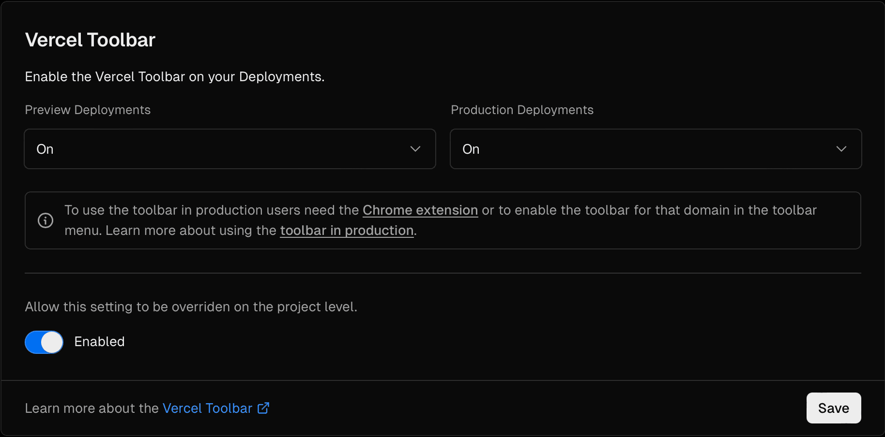Select the On option showing in Preview Deployments
885x437 pixels.
point(45,149)
